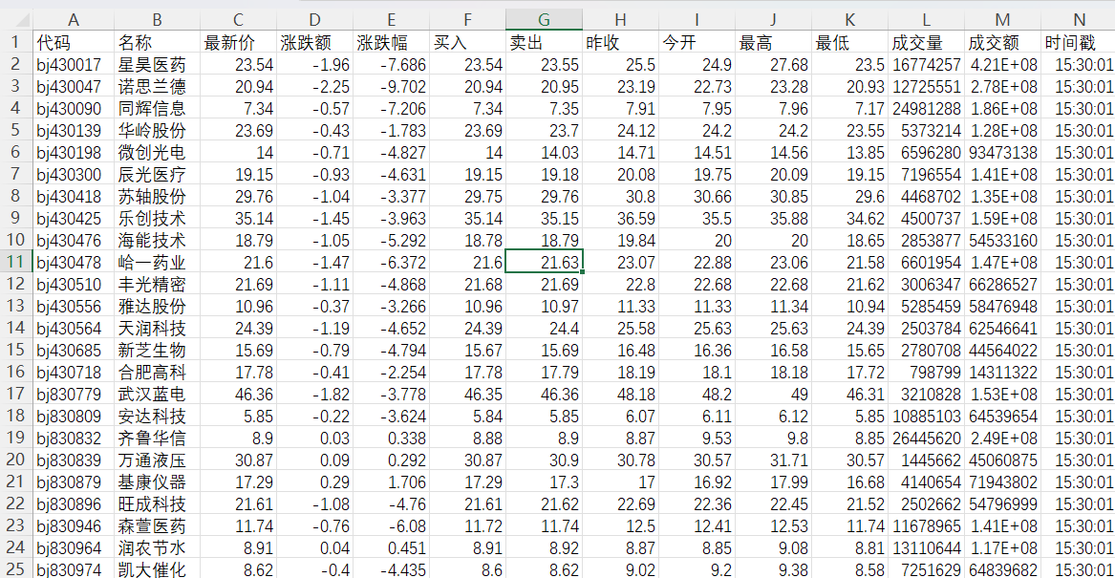This screenshot has height=578, width=1115.
Task: Select the 0.451 change percent cell
Action: point(391,548)
